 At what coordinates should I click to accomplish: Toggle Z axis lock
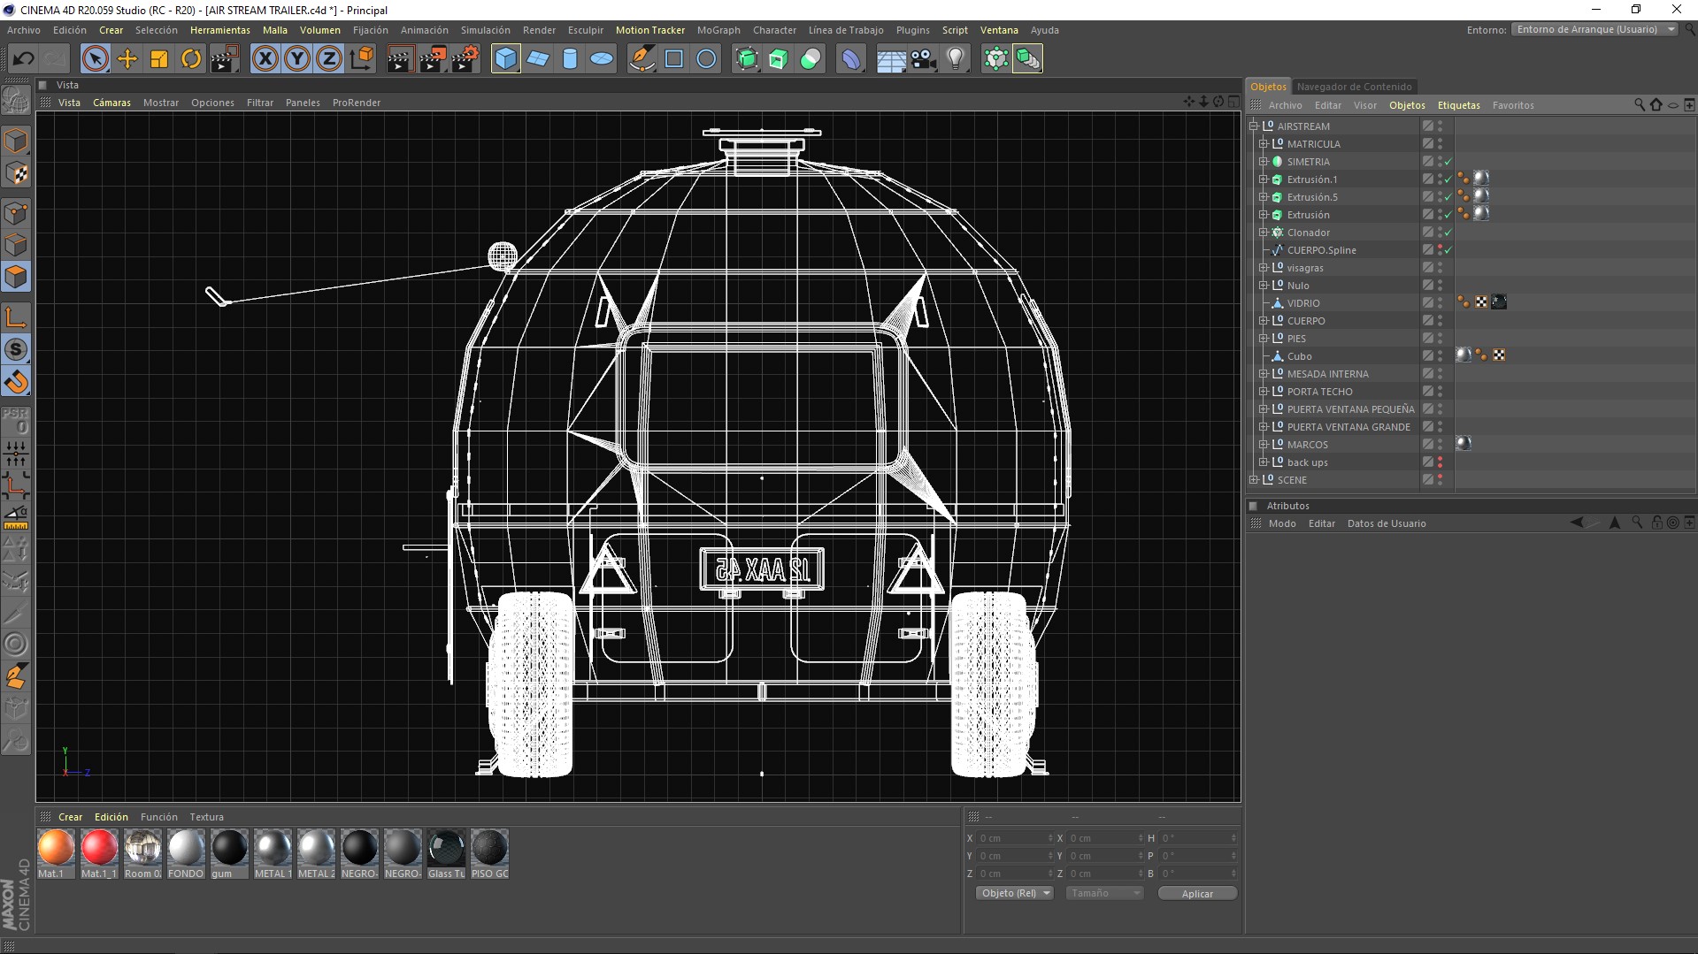[x=328, y=59]
